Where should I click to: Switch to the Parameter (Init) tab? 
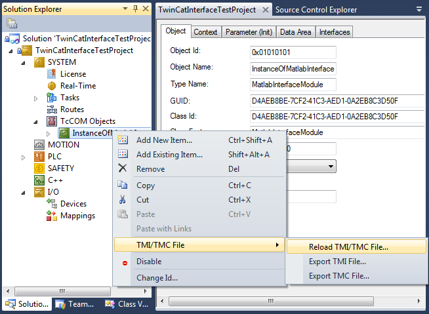pyautogui.click(x=249, y=32)
